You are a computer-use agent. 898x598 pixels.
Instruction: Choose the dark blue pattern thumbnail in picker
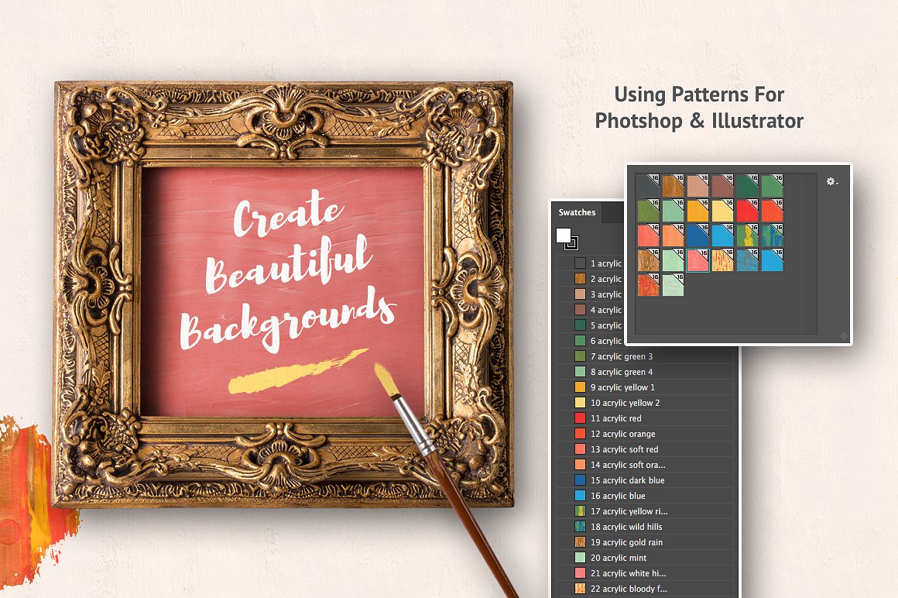coord(697,235)
